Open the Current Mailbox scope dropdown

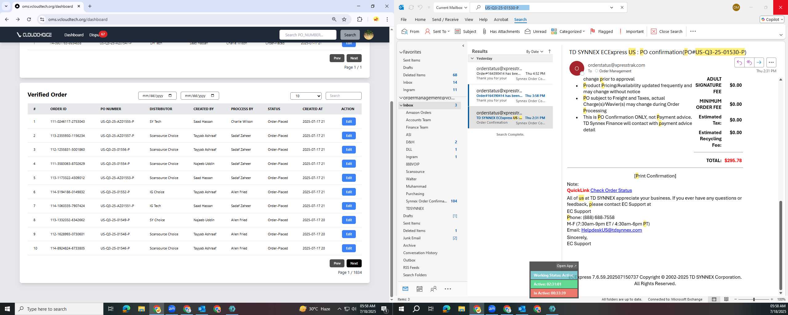pos(451,7)
